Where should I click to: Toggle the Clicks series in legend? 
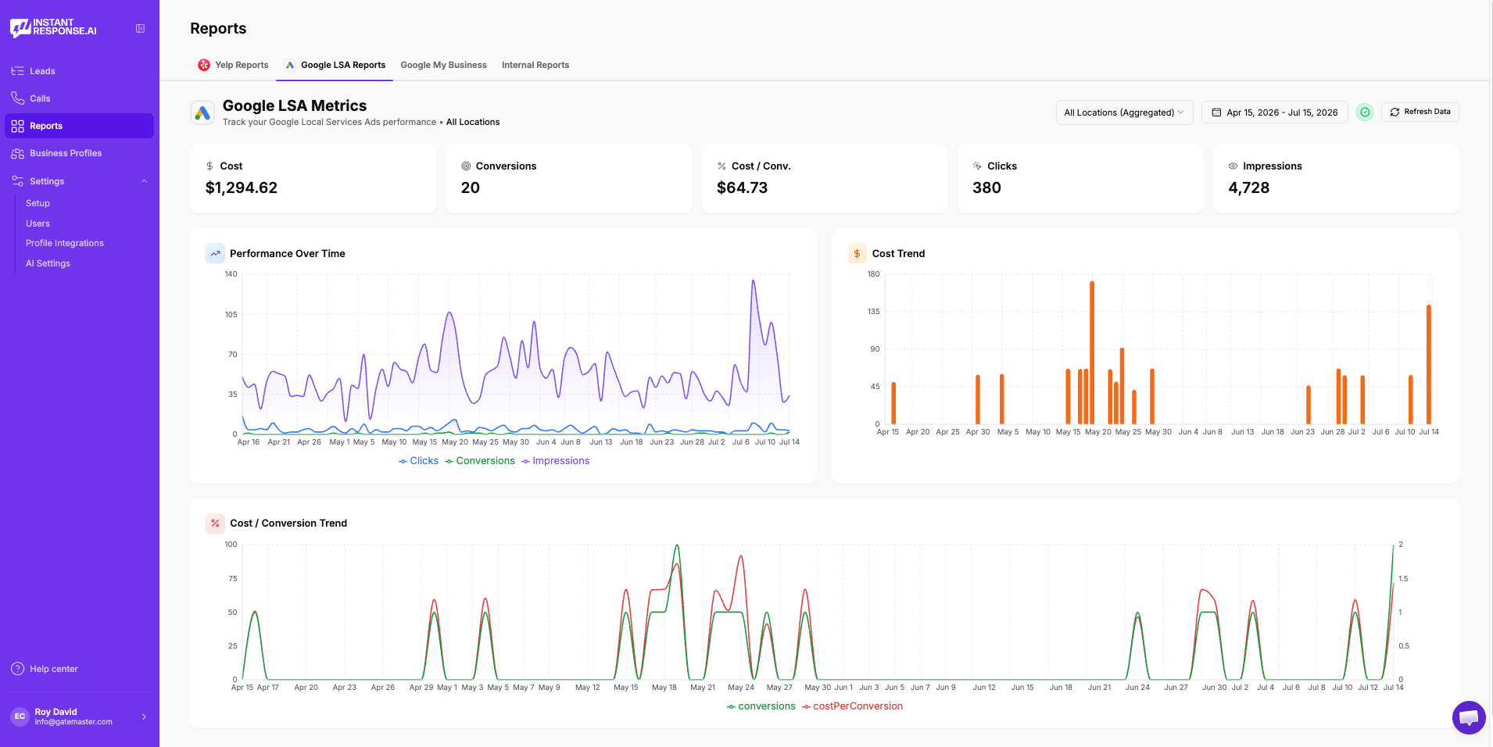418,461
